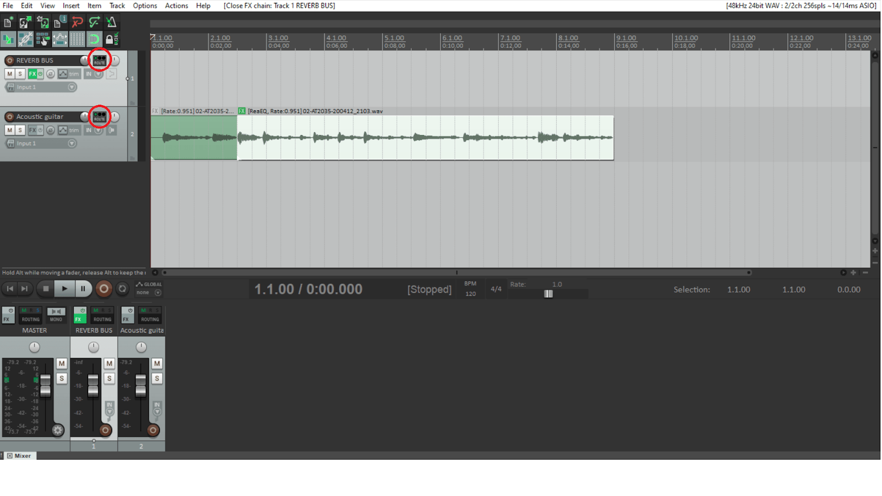The image size is (882, 496).
Task: Open the Input 1 dropdown on REVERB BUS
Action: [72, 87]
